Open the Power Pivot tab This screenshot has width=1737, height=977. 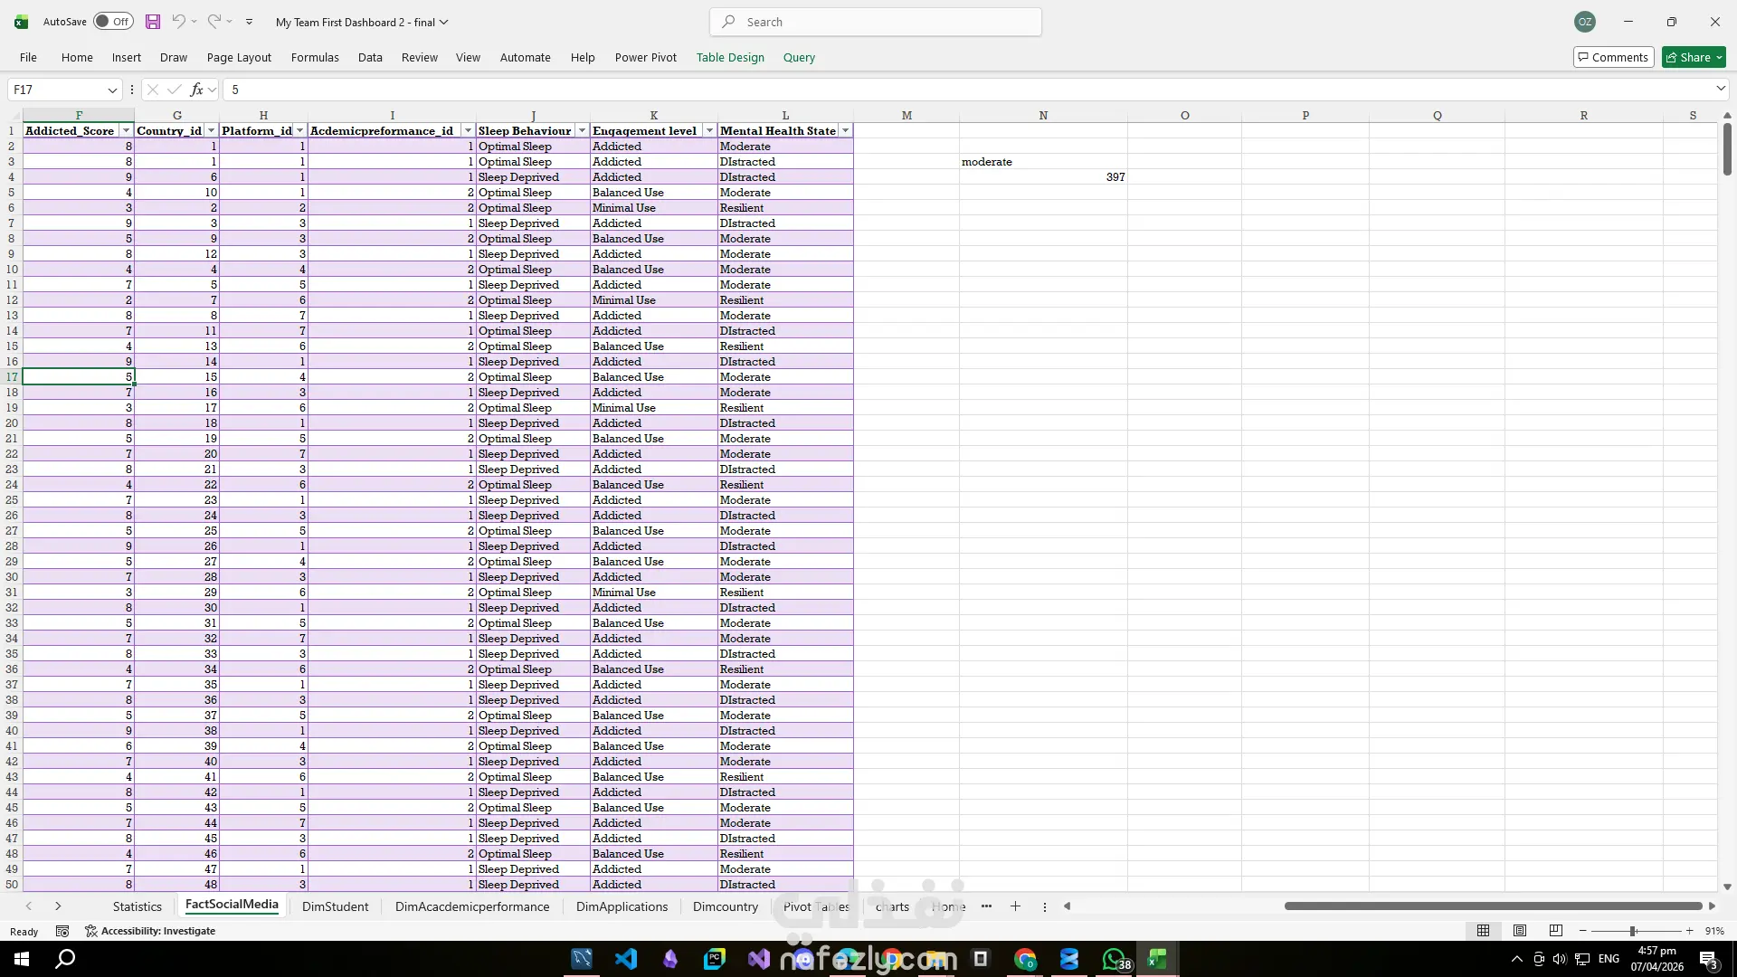tap(645, 57)
